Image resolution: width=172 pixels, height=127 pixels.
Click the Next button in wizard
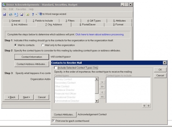[x=26, y=97]
